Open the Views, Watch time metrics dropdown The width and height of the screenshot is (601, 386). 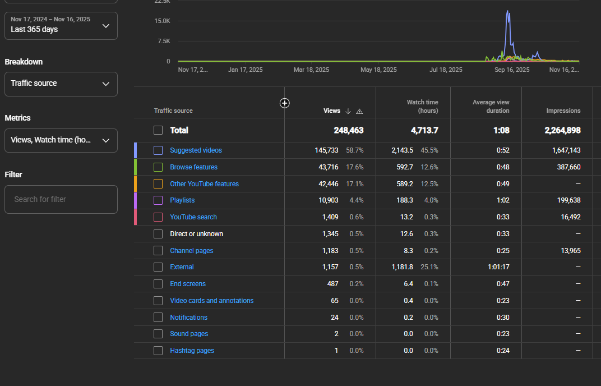(61, 140)
